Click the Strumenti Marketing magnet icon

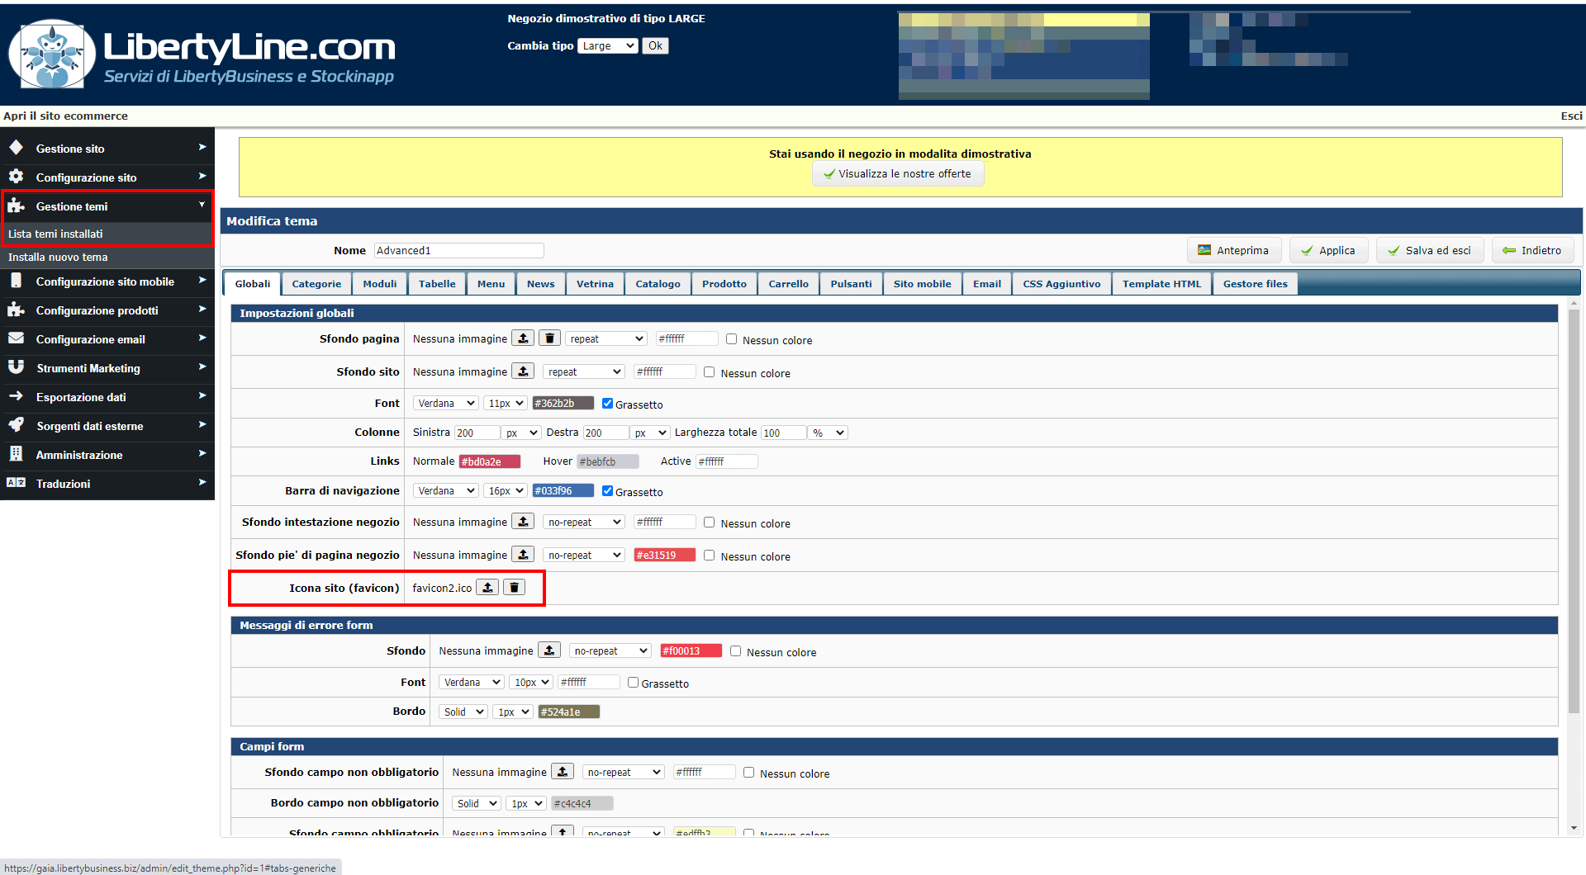click(16, 367)
